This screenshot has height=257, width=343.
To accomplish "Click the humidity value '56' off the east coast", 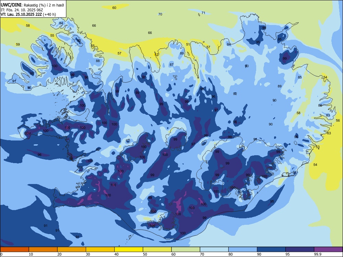I will tap(338, 120).
